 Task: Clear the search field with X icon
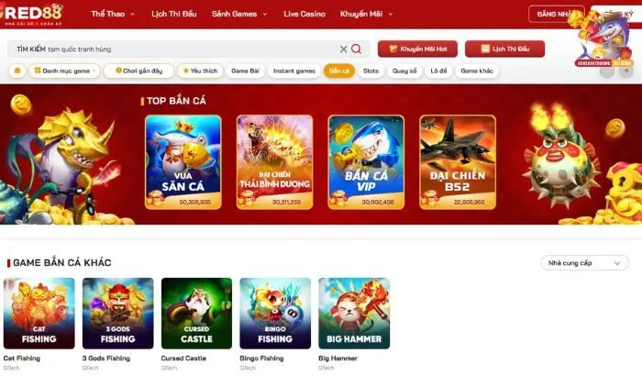(x=343, y=49)
